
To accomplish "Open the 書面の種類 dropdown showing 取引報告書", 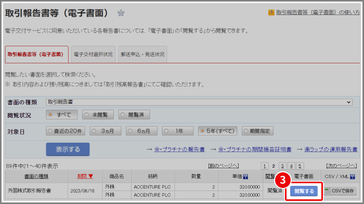I will (199, 102).
